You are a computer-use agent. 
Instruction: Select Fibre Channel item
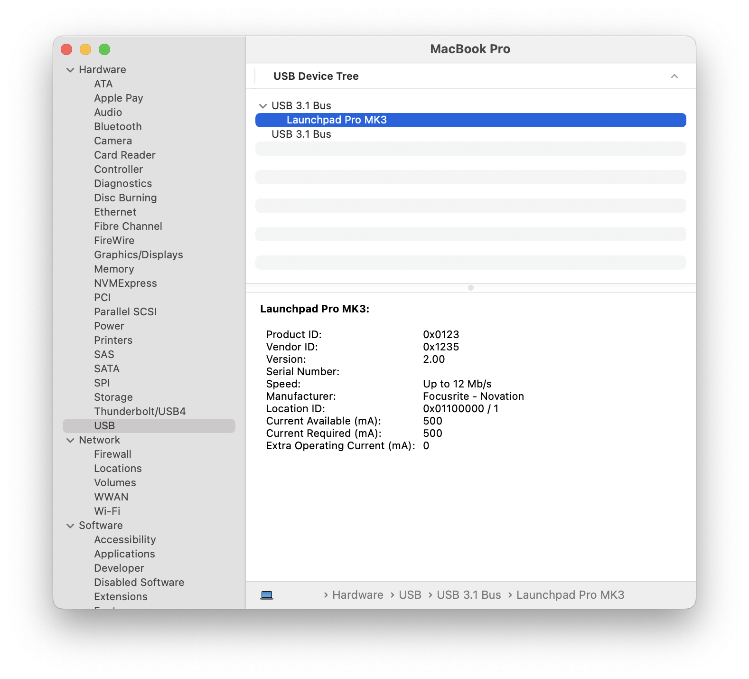tap(128, 226)
